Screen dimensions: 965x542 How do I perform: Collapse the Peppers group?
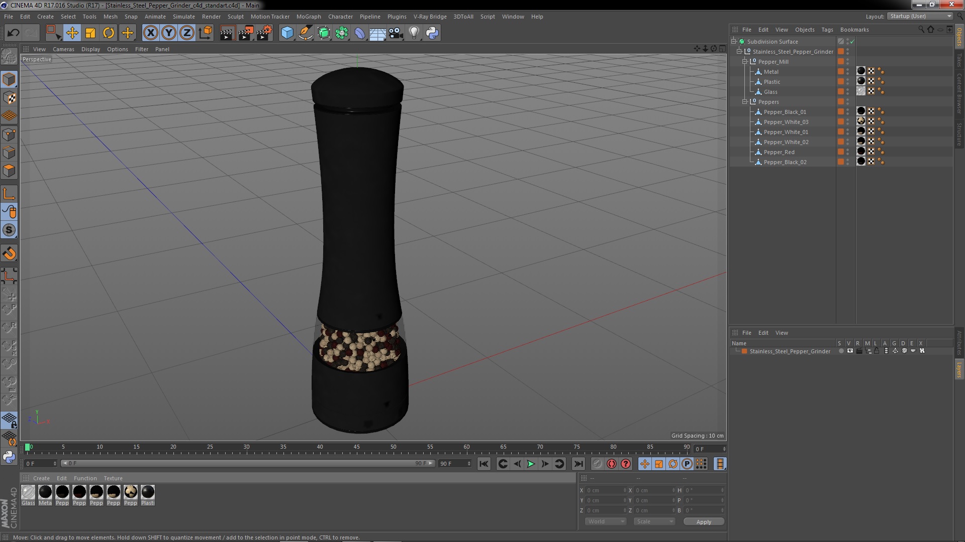tap(745, 102)
